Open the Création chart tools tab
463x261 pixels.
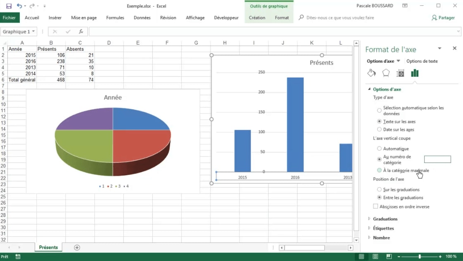pyautogui.click(x=257, y=18)
